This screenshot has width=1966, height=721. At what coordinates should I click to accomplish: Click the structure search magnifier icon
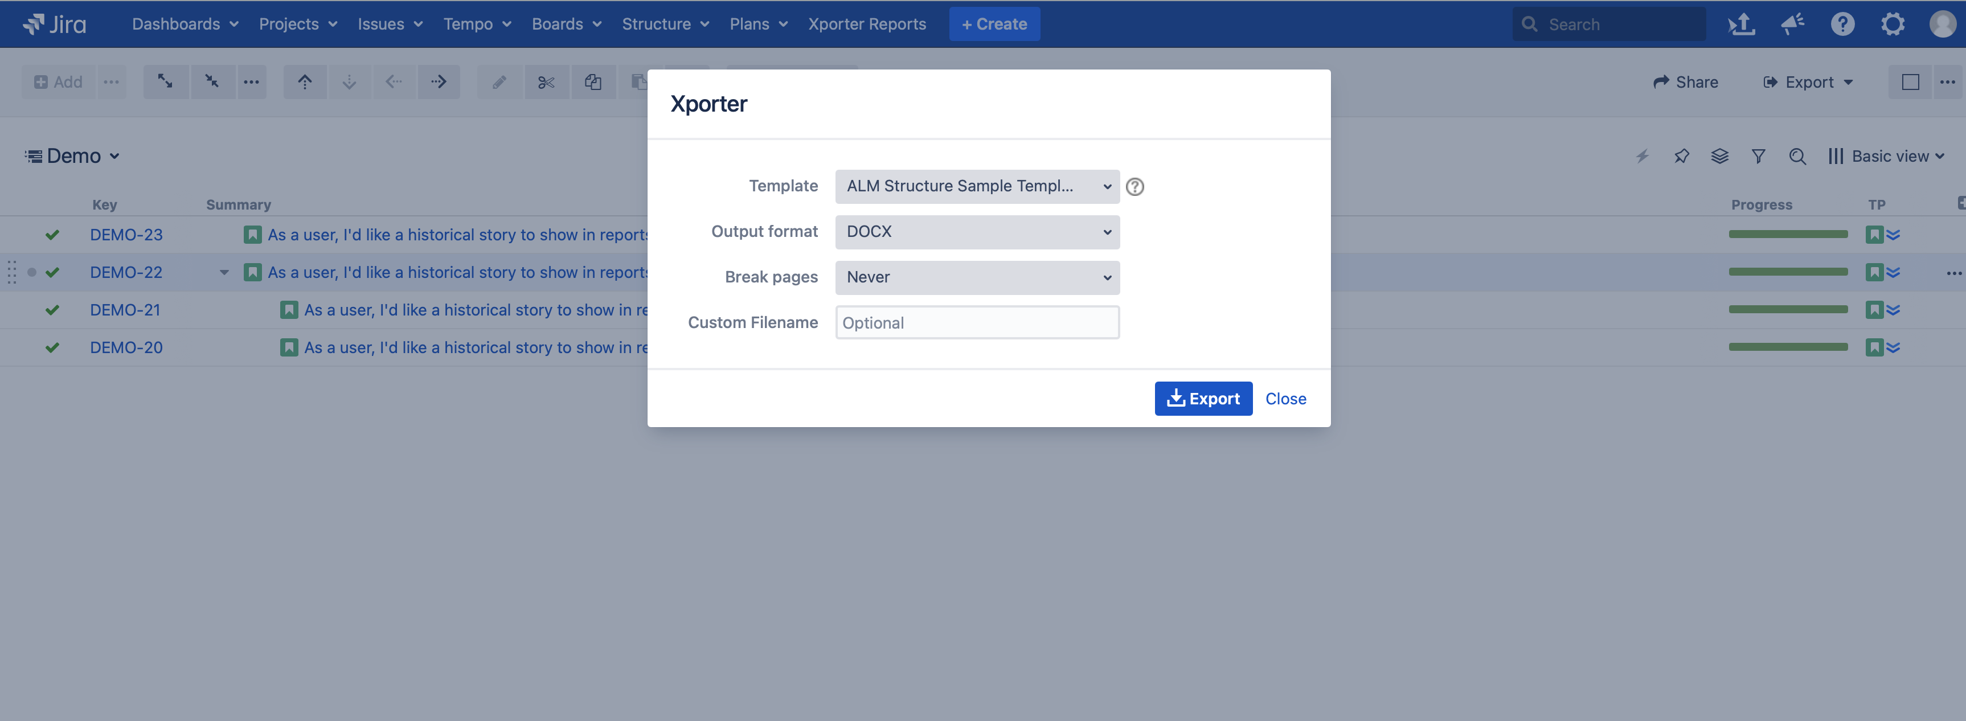1797,157
